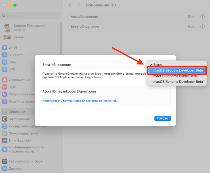
Task: Click the search magnifier icon
Action: click(x=4, y=16)
